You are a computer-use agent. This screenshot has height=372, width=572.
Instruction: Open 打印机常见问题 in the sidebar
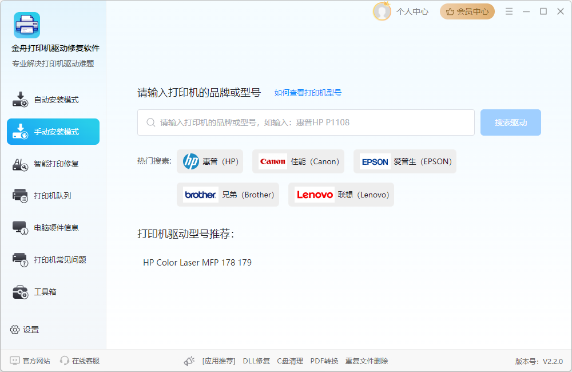point(53,260)
